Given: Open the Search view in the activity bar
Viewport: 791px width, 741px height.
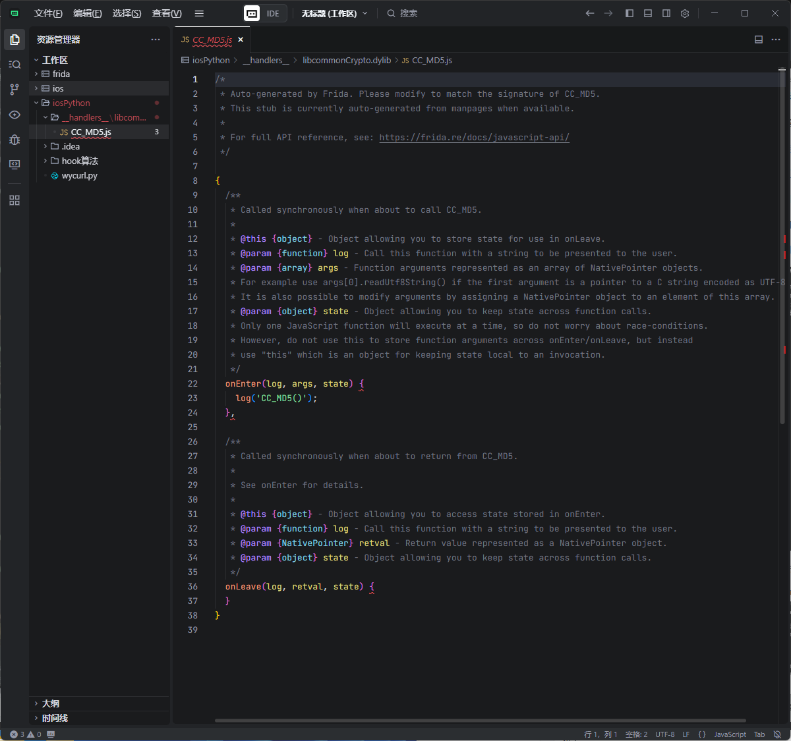Looking at the screenshot, I should pos(15,65).
